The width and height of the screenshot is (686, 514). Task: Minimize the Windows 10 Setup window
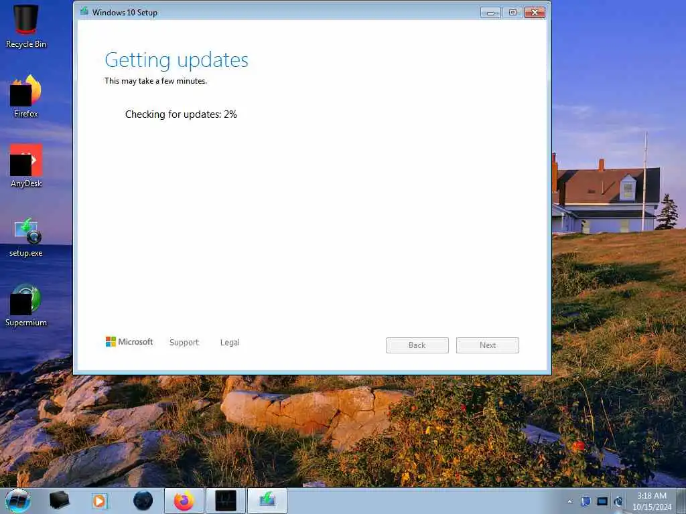pos(490,13)
